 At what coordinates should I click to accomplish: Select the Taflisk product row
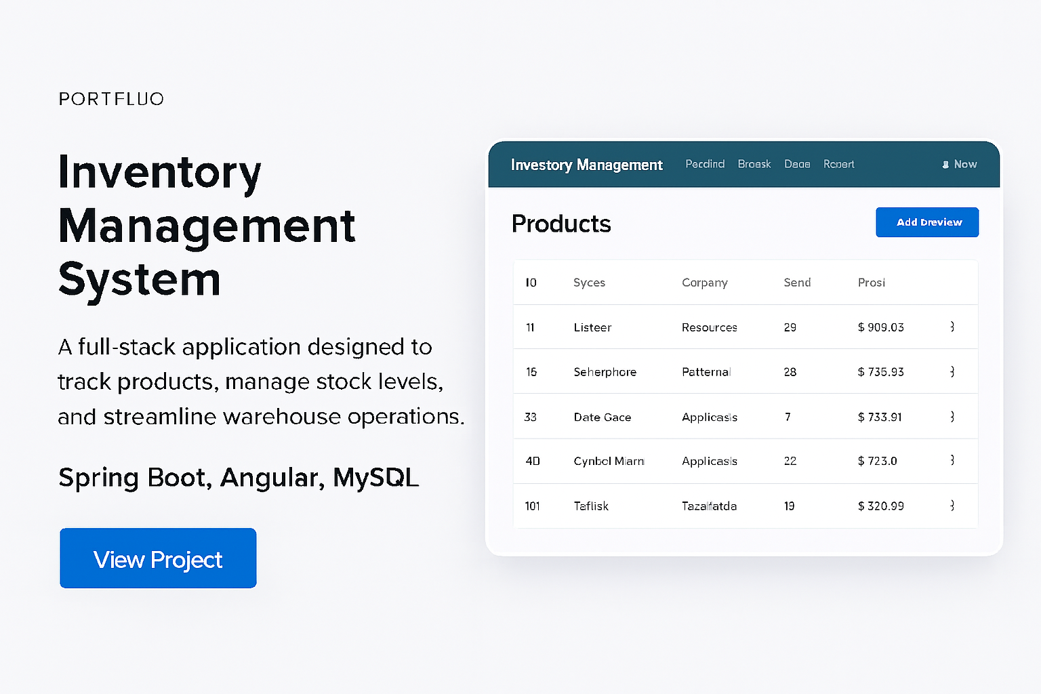point(678,506)
